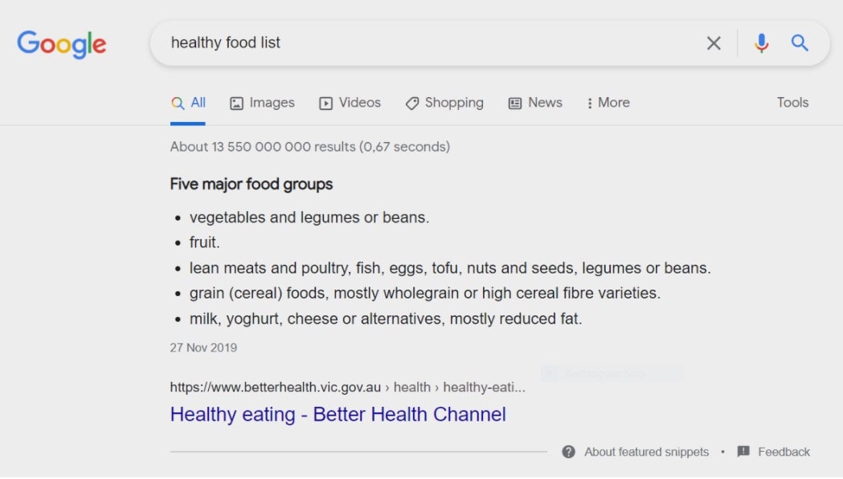Click the News newspaper icon
The height and width of the screenshot is (479, 843).
click(515, 104)
